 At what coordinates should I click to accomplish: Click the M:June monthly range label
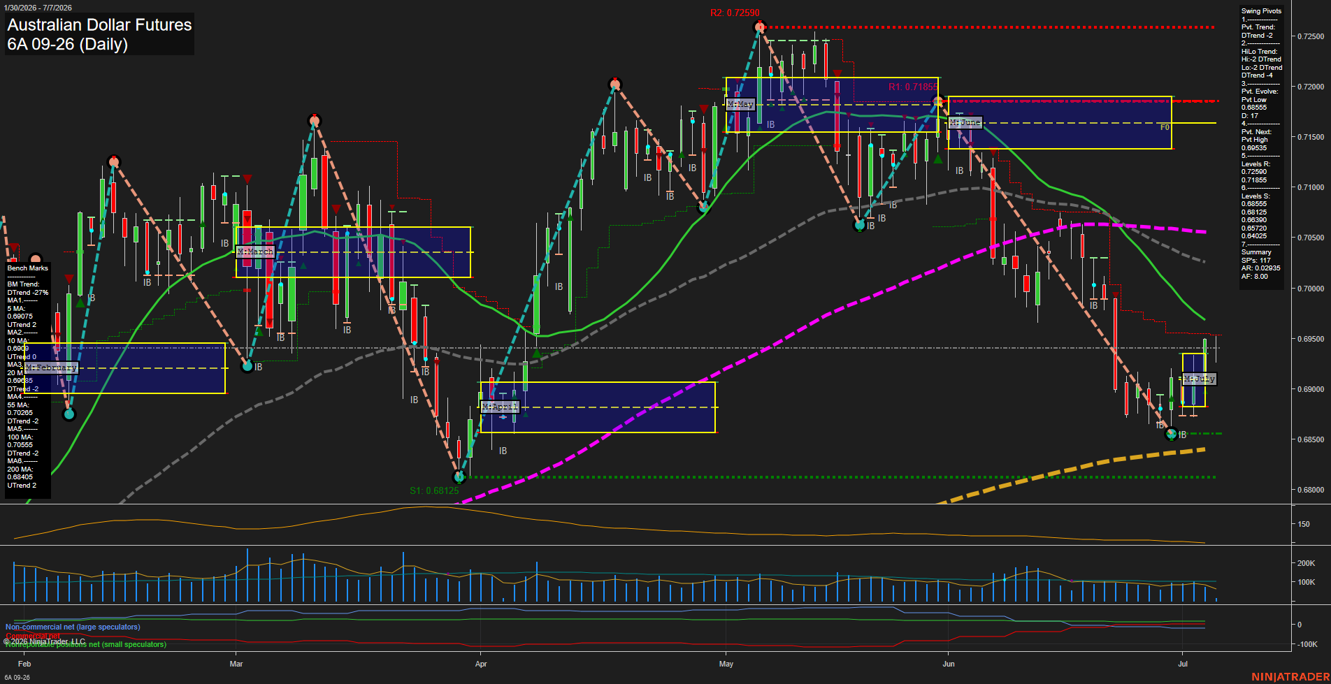[x=965, y=122]
